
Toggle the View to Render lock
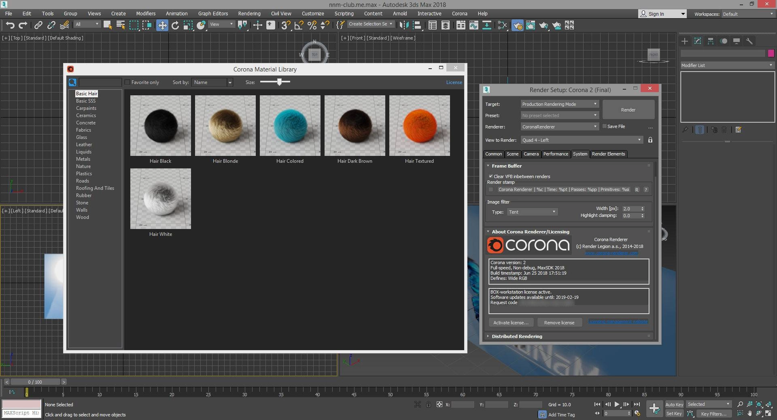tap(650, 140)
